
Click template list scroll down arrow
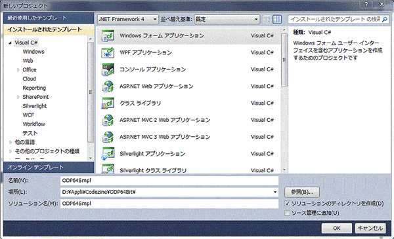coord(284,170)
